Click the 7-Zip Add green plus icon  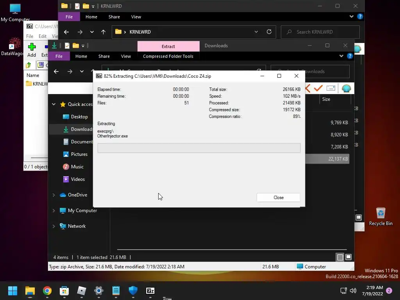click(32, 47)
